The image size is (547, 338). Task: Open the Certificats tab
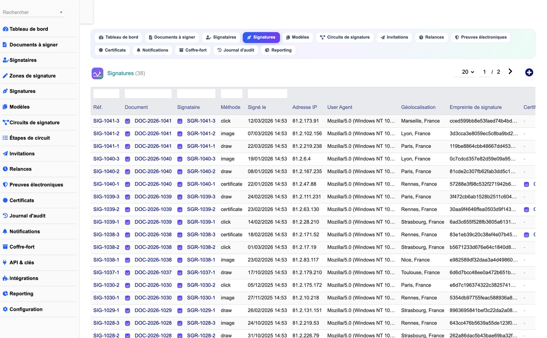tap(112, 50)
